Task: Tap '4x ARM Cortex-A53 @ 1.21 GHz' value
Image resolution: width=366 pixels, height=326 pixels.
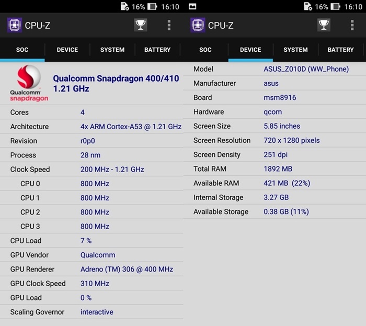Action: (131, 127)
